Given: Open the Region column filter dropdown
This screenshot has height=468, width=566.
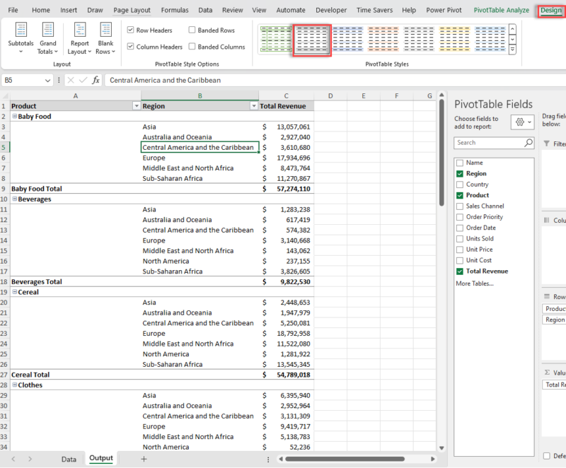Looking at the screenshot, I should point(254,105).
